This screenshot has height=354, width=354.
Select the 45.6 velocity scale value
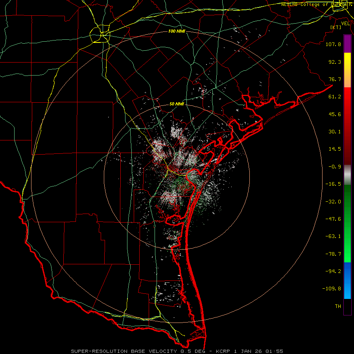[335, 114]
